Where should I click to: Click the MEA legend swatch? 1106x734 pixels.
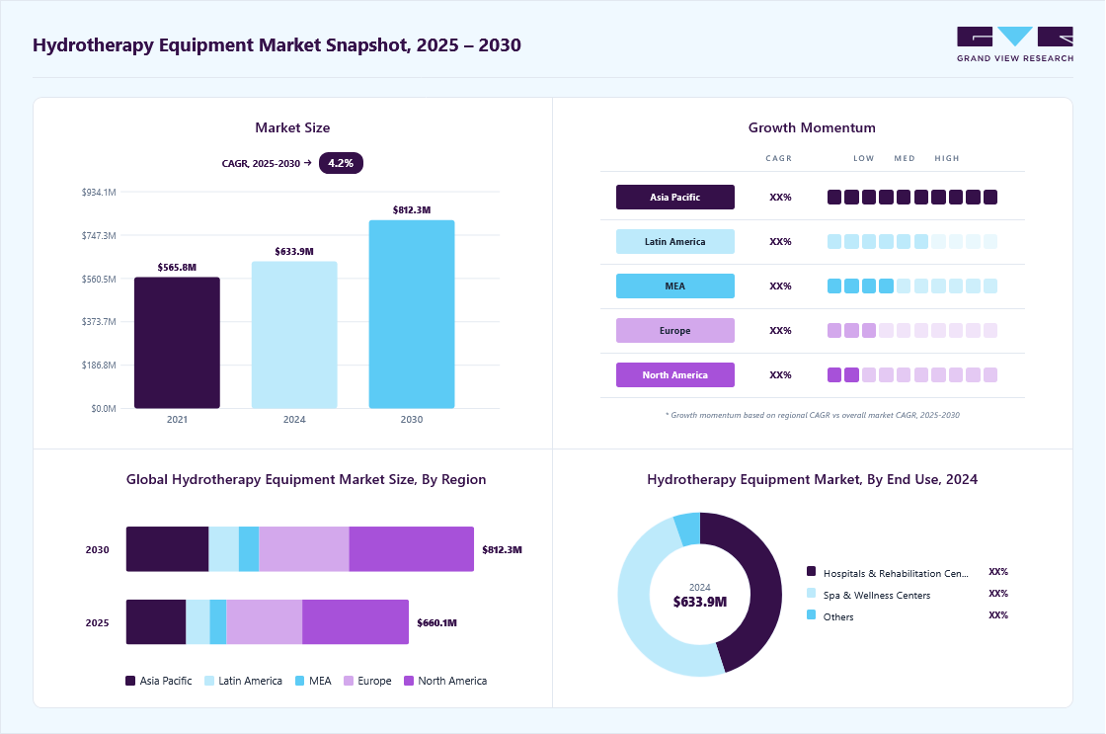(300, 681)
